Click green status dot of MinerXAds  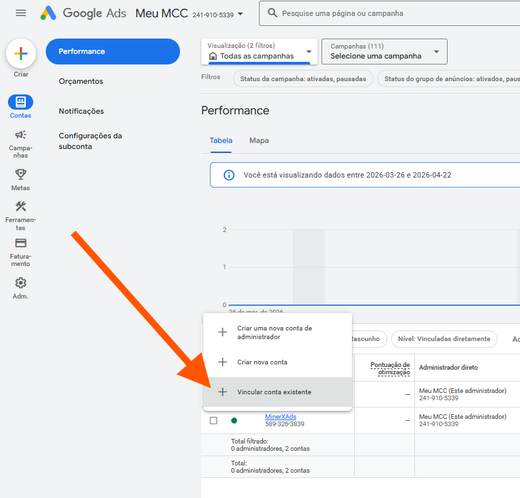[x=234, y=421]
